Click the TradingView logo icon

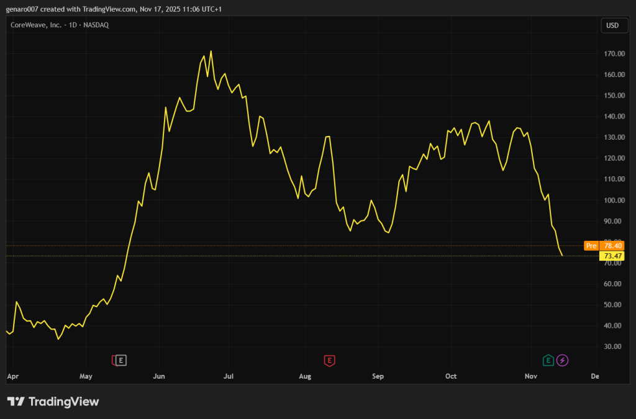click(x=16, y=402)
